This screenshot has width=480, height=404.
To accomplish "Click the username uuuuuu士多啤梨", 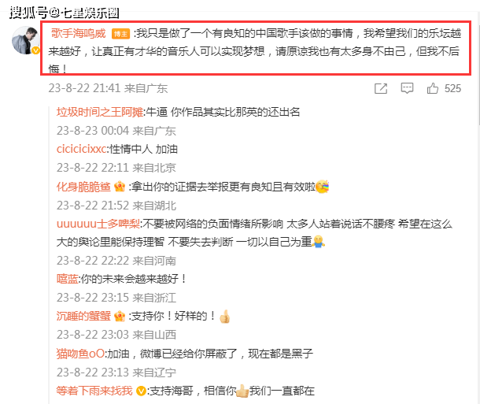I will coord(98,224).
